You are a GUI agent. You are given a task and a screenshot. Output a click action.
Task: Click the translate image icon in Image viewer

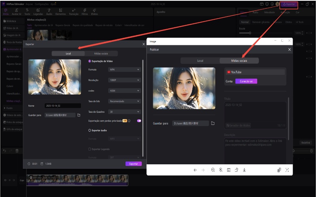279,170
